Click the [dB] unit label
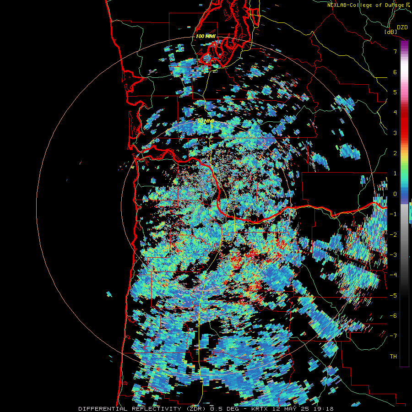 391,32
